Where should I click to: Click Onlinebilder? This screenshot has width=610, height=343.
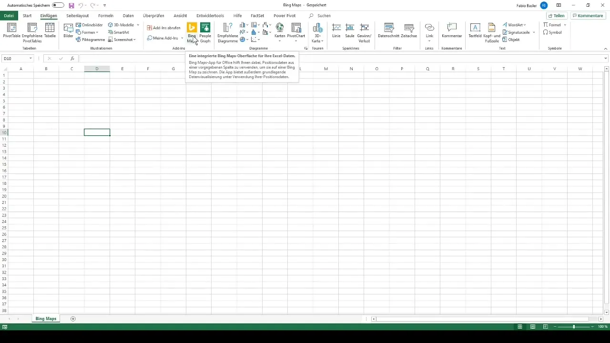click(89, 25)
